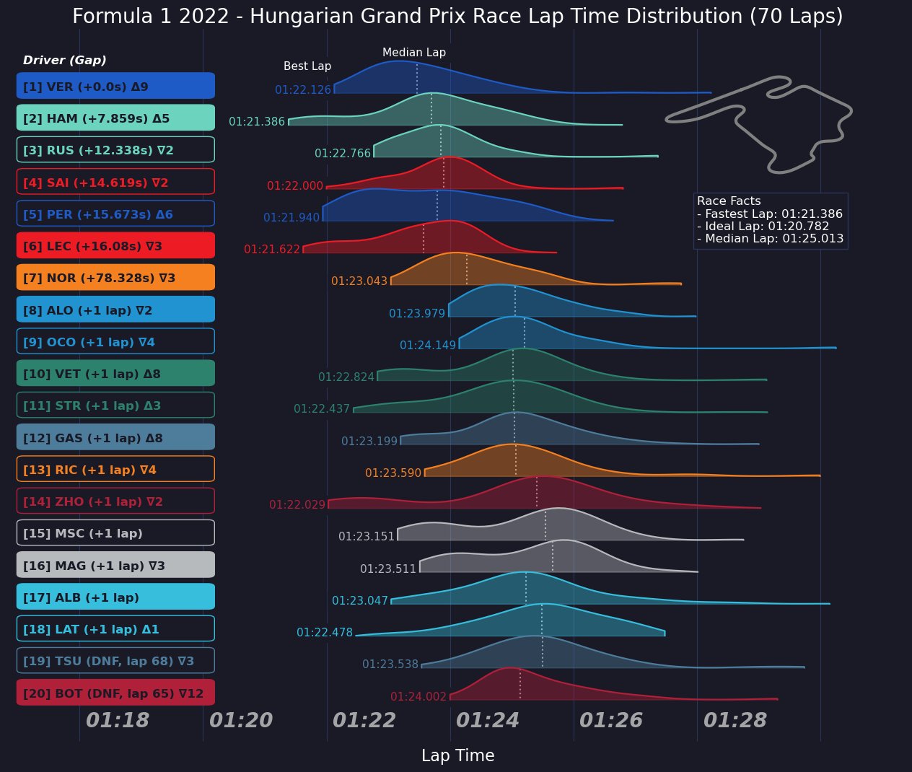The width and height of the screenshot is (912, 772).
Task: Click the LEC (+16.08s) red badge
Action: pos(115,246)
